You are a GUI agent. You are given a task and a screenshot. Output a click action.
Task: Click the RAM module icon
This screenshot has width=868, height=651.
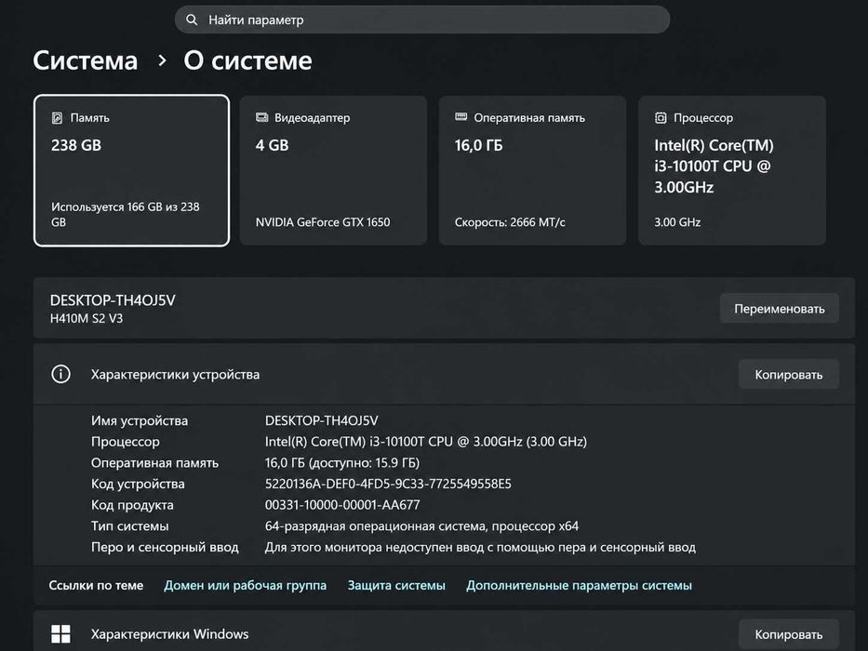point(461,117)
